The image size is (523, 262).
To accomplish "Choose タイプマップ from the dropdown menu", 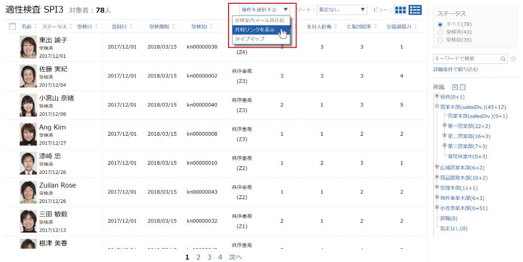I will point(249,39).
